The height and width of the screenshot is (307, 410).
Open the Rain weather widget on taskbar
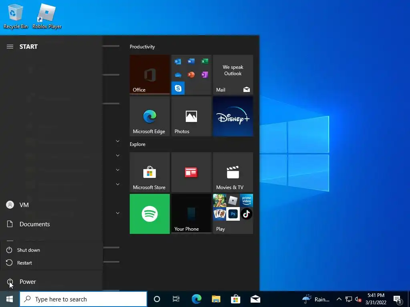(x=316, y=299)
